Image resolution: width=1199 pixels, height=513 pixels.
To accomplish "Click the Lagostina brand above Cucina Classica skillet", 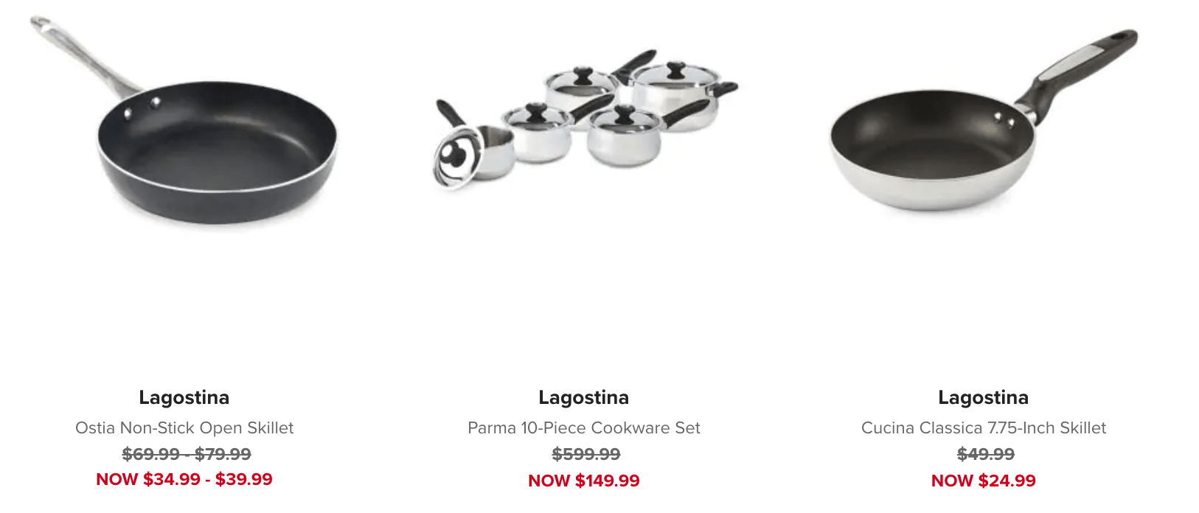I will tap(984, 397).
